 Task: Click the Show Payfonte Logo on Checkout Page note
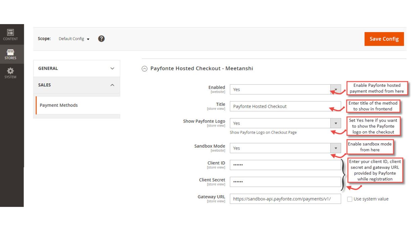[263, 133]
